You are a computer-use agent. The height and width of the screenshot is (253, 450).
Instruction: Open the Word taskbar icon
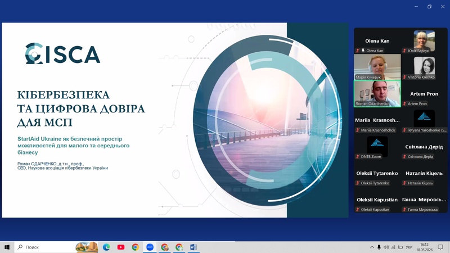(193, 247)
